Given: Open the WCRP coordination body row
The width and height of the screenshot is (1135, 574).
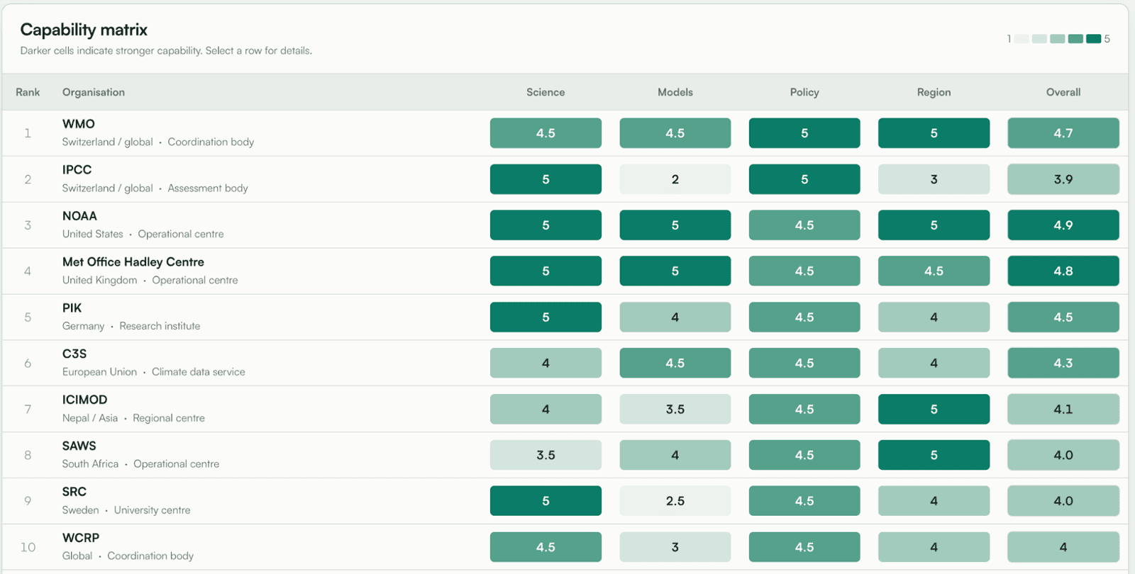Looking at the screenshot, I should [x=565, y=547].
